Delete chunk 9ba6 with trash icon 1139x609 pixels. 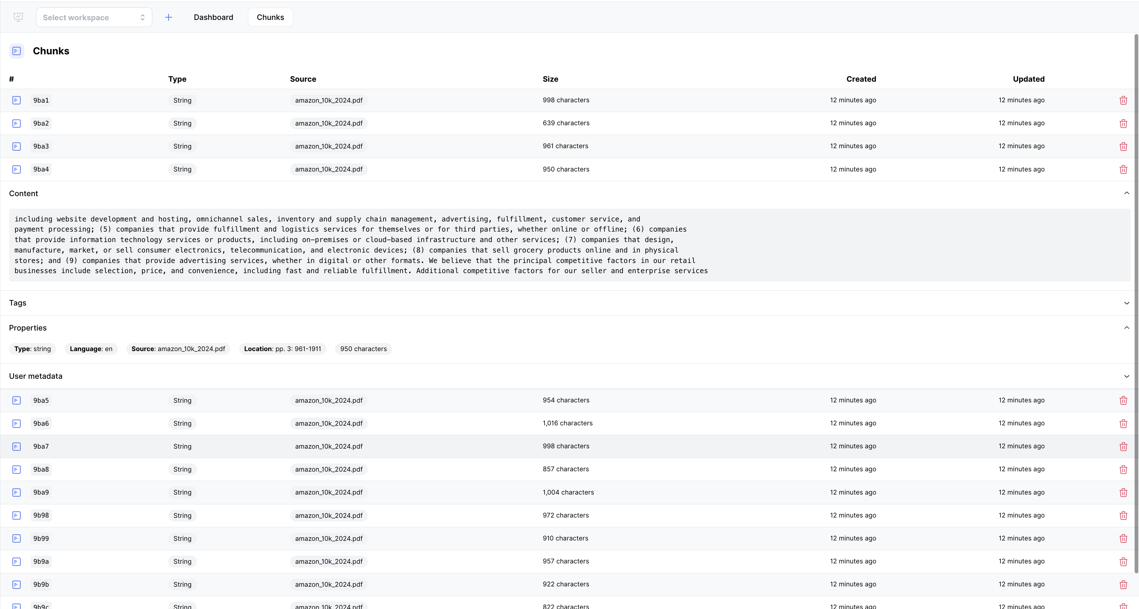1123,423
